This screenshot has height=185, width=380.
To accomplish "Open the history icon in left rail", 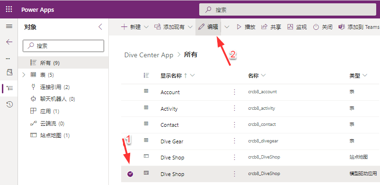I will click(x=9, y=105).
